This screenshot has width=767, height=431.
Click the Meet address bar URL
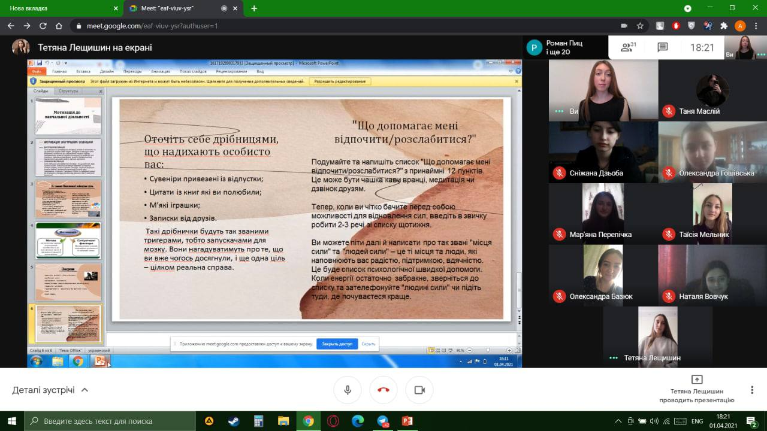click(152, 26)
